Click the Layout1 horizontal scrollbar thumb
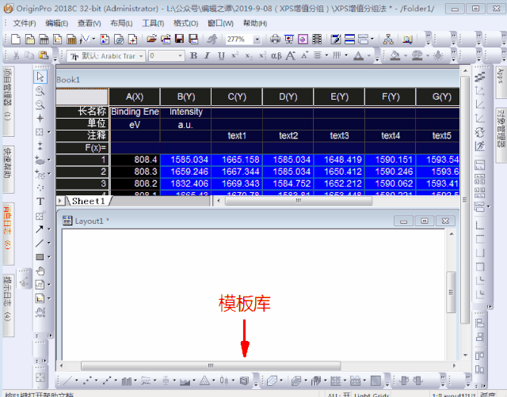Image resolution: width=507 pixels, height=397 pixels. click(x=211, y=365)
